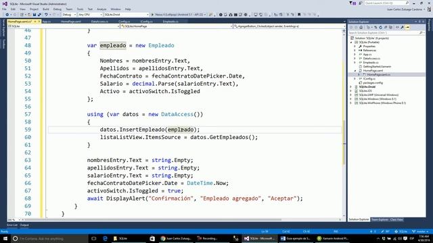
Task: Switch to the Empleado.cs editor tab
Action: click(x=170, y=22)
